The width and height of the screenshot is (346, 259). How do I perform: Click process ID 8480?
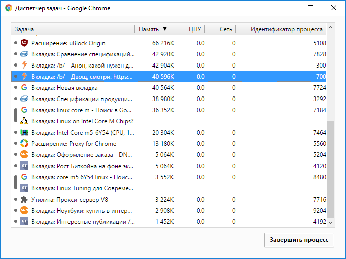click(x=320, y=177)
